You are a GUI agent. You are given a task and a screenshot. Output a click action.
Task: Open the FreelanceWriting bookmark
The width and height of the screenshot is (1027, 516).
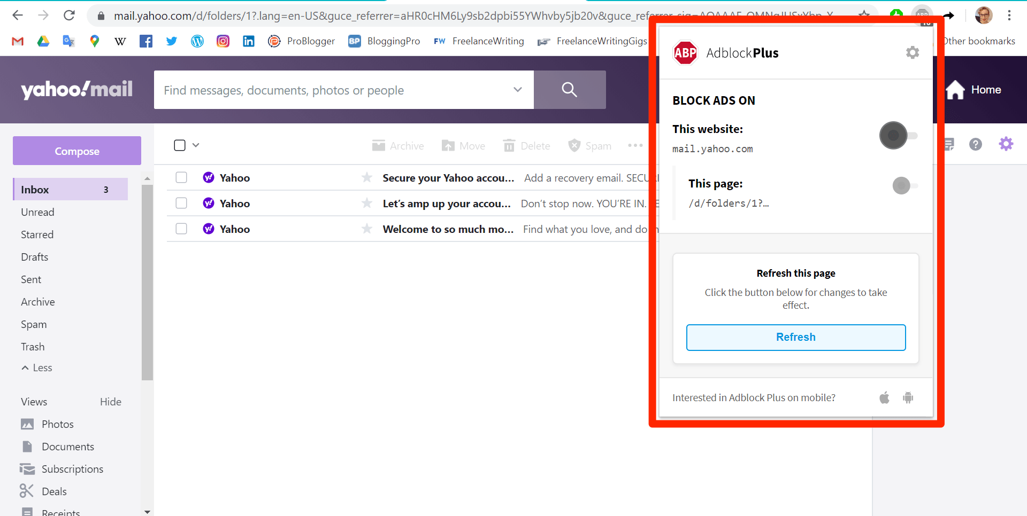479,41
